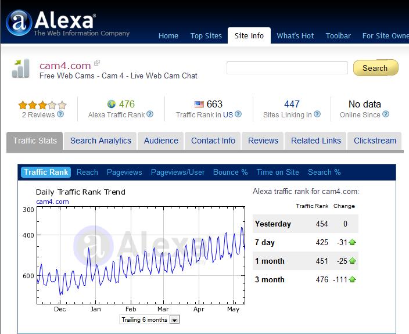Open What's Hot navigation item
The image size is (409, 334).
click(295, 35)
